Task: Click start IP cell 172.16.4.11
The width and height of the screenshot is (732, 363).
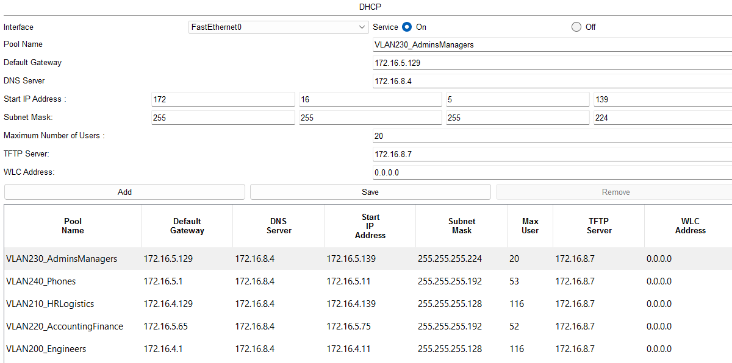Action: [x=370, y=349]
